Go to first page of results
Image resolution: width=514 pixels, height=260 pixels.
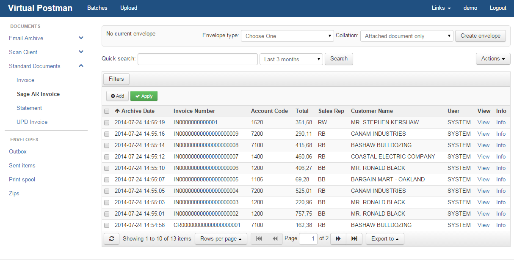259,239
